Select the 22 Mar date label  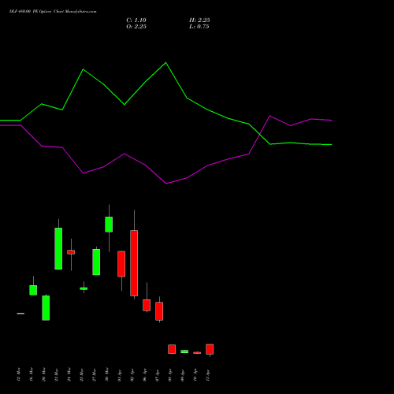click(x=56, y=375)
